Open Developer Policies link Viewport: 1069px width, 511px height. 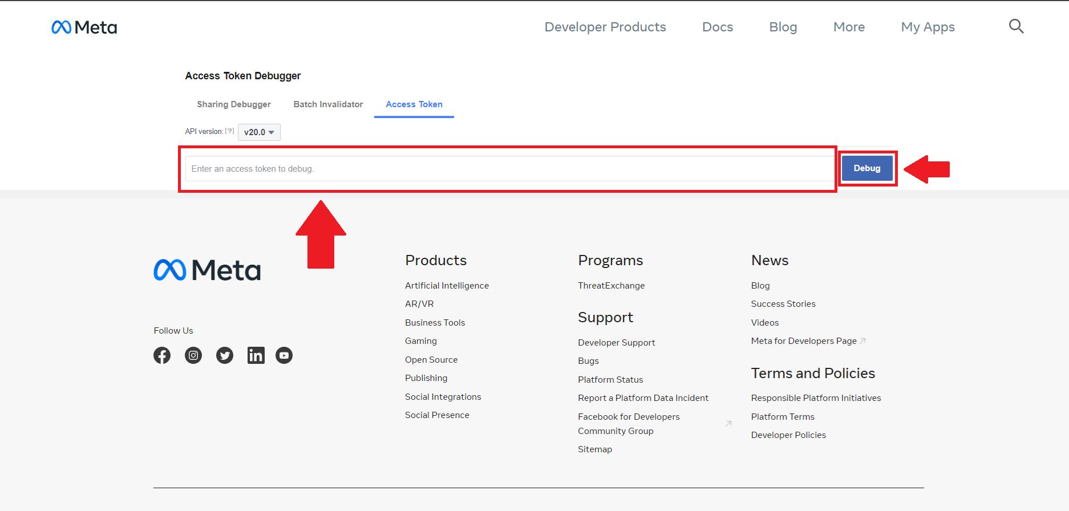[x=788, y=435]
